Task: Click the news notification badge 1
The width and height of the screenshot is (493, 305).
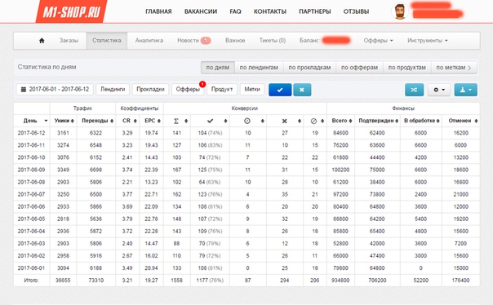Action: click(x=206, y=41)
